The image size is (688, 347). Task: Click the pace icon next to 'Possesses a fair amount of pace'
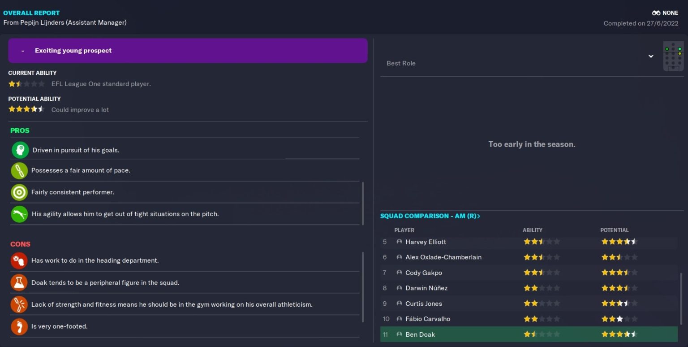19,170
